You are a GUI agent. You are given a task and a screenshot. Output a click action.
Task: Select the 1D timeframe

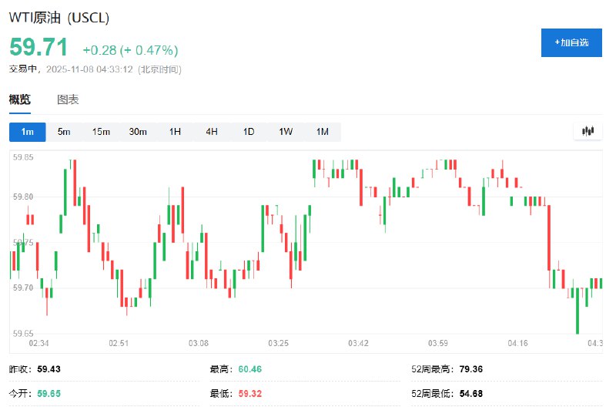[249, 132]
